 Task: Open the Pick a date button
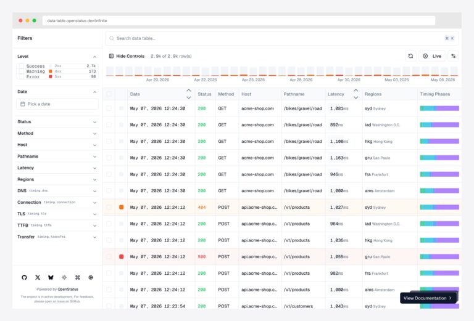tap(57, 104)
